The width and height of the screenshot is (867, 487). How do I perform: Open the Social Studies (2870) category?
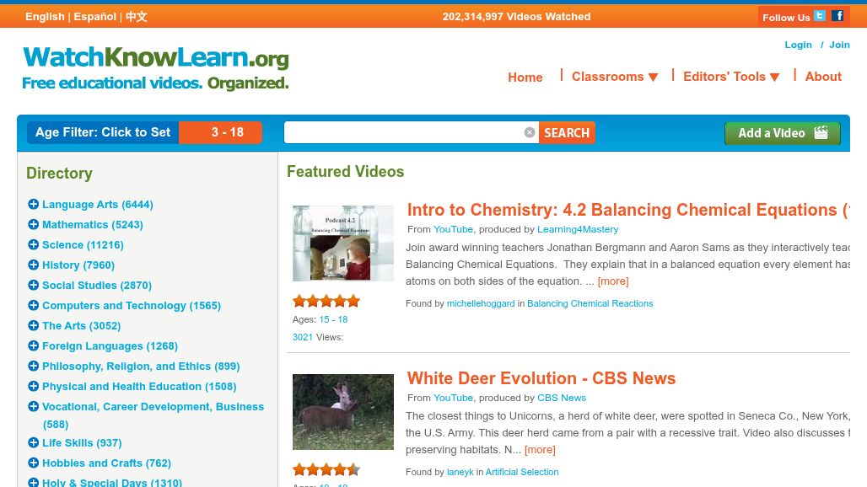(97, 286)
